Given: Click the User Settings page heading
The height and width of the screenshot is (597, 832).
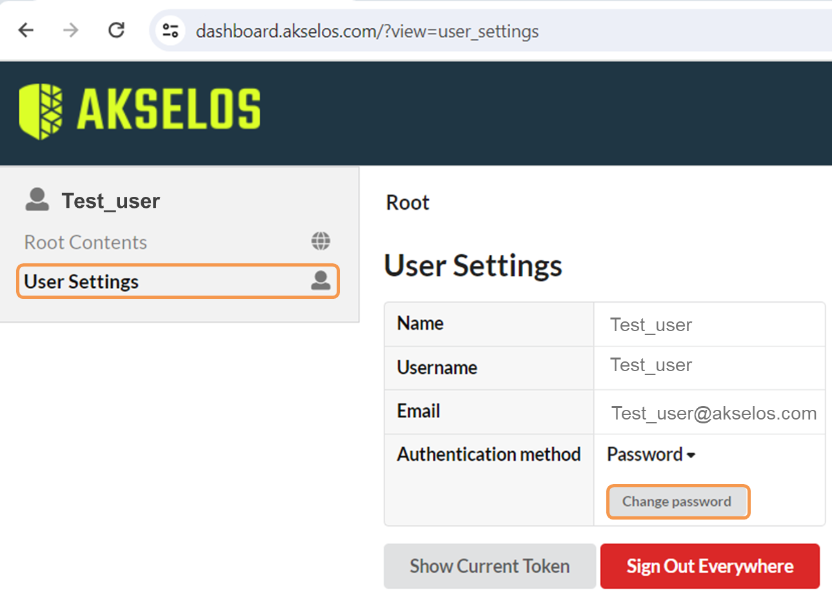Looking at the screenshot, I should (473, 266).
